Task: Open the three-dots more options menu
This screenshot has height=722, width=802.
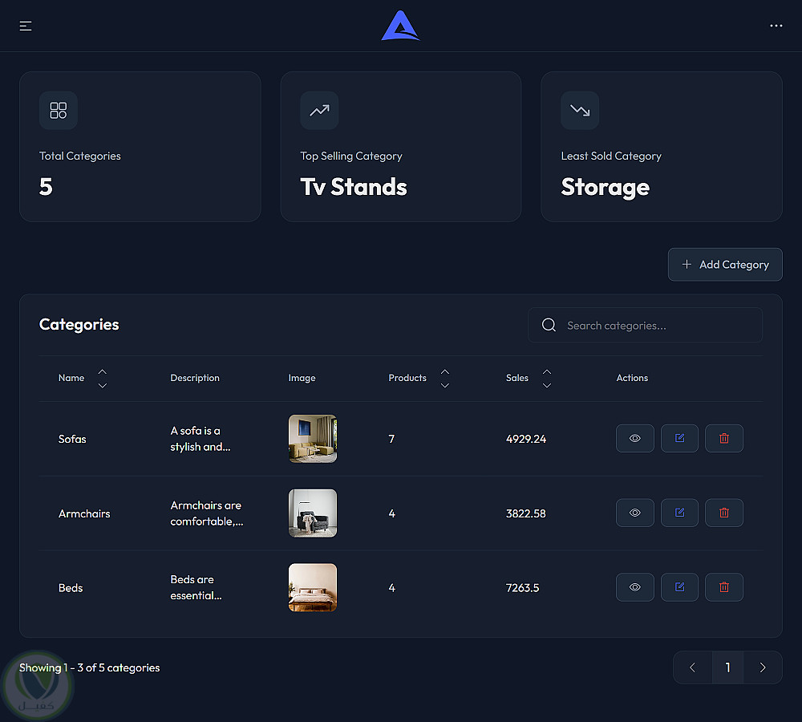Action: coord(776,26)
